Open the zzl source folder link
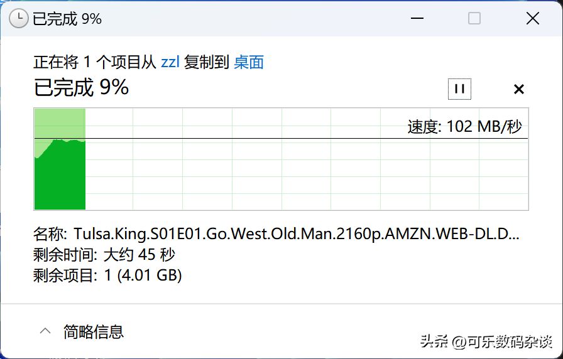563x359 pixels. pyautogui.click(x=170, y=62)
